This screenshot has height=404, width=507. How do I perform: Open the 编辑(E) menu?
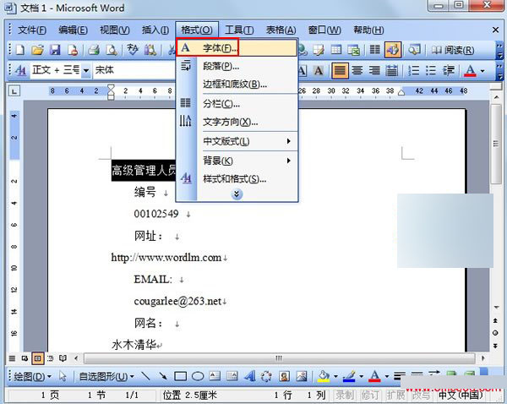coord(73,30)
